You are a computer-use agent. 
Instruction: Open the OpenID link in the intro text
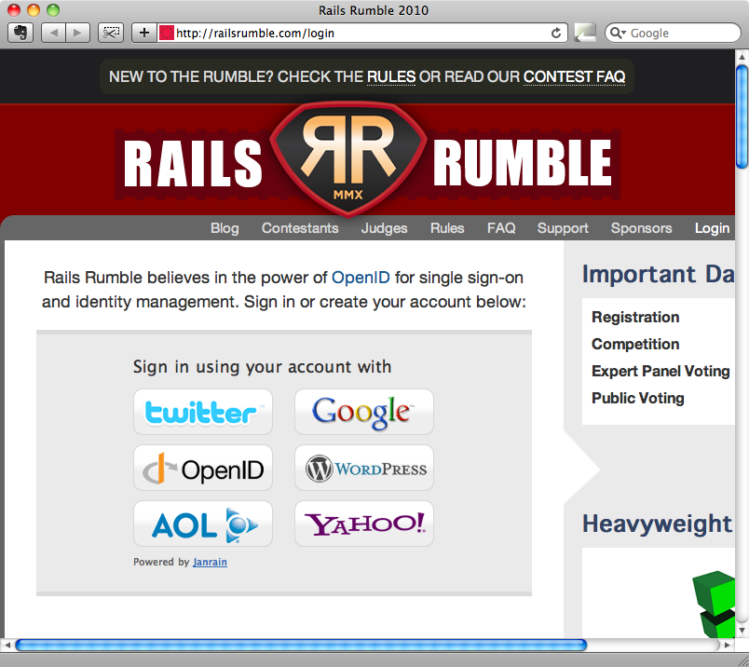coord(361,278)
